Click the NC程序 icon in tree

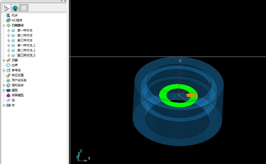[x=8, y=20]
